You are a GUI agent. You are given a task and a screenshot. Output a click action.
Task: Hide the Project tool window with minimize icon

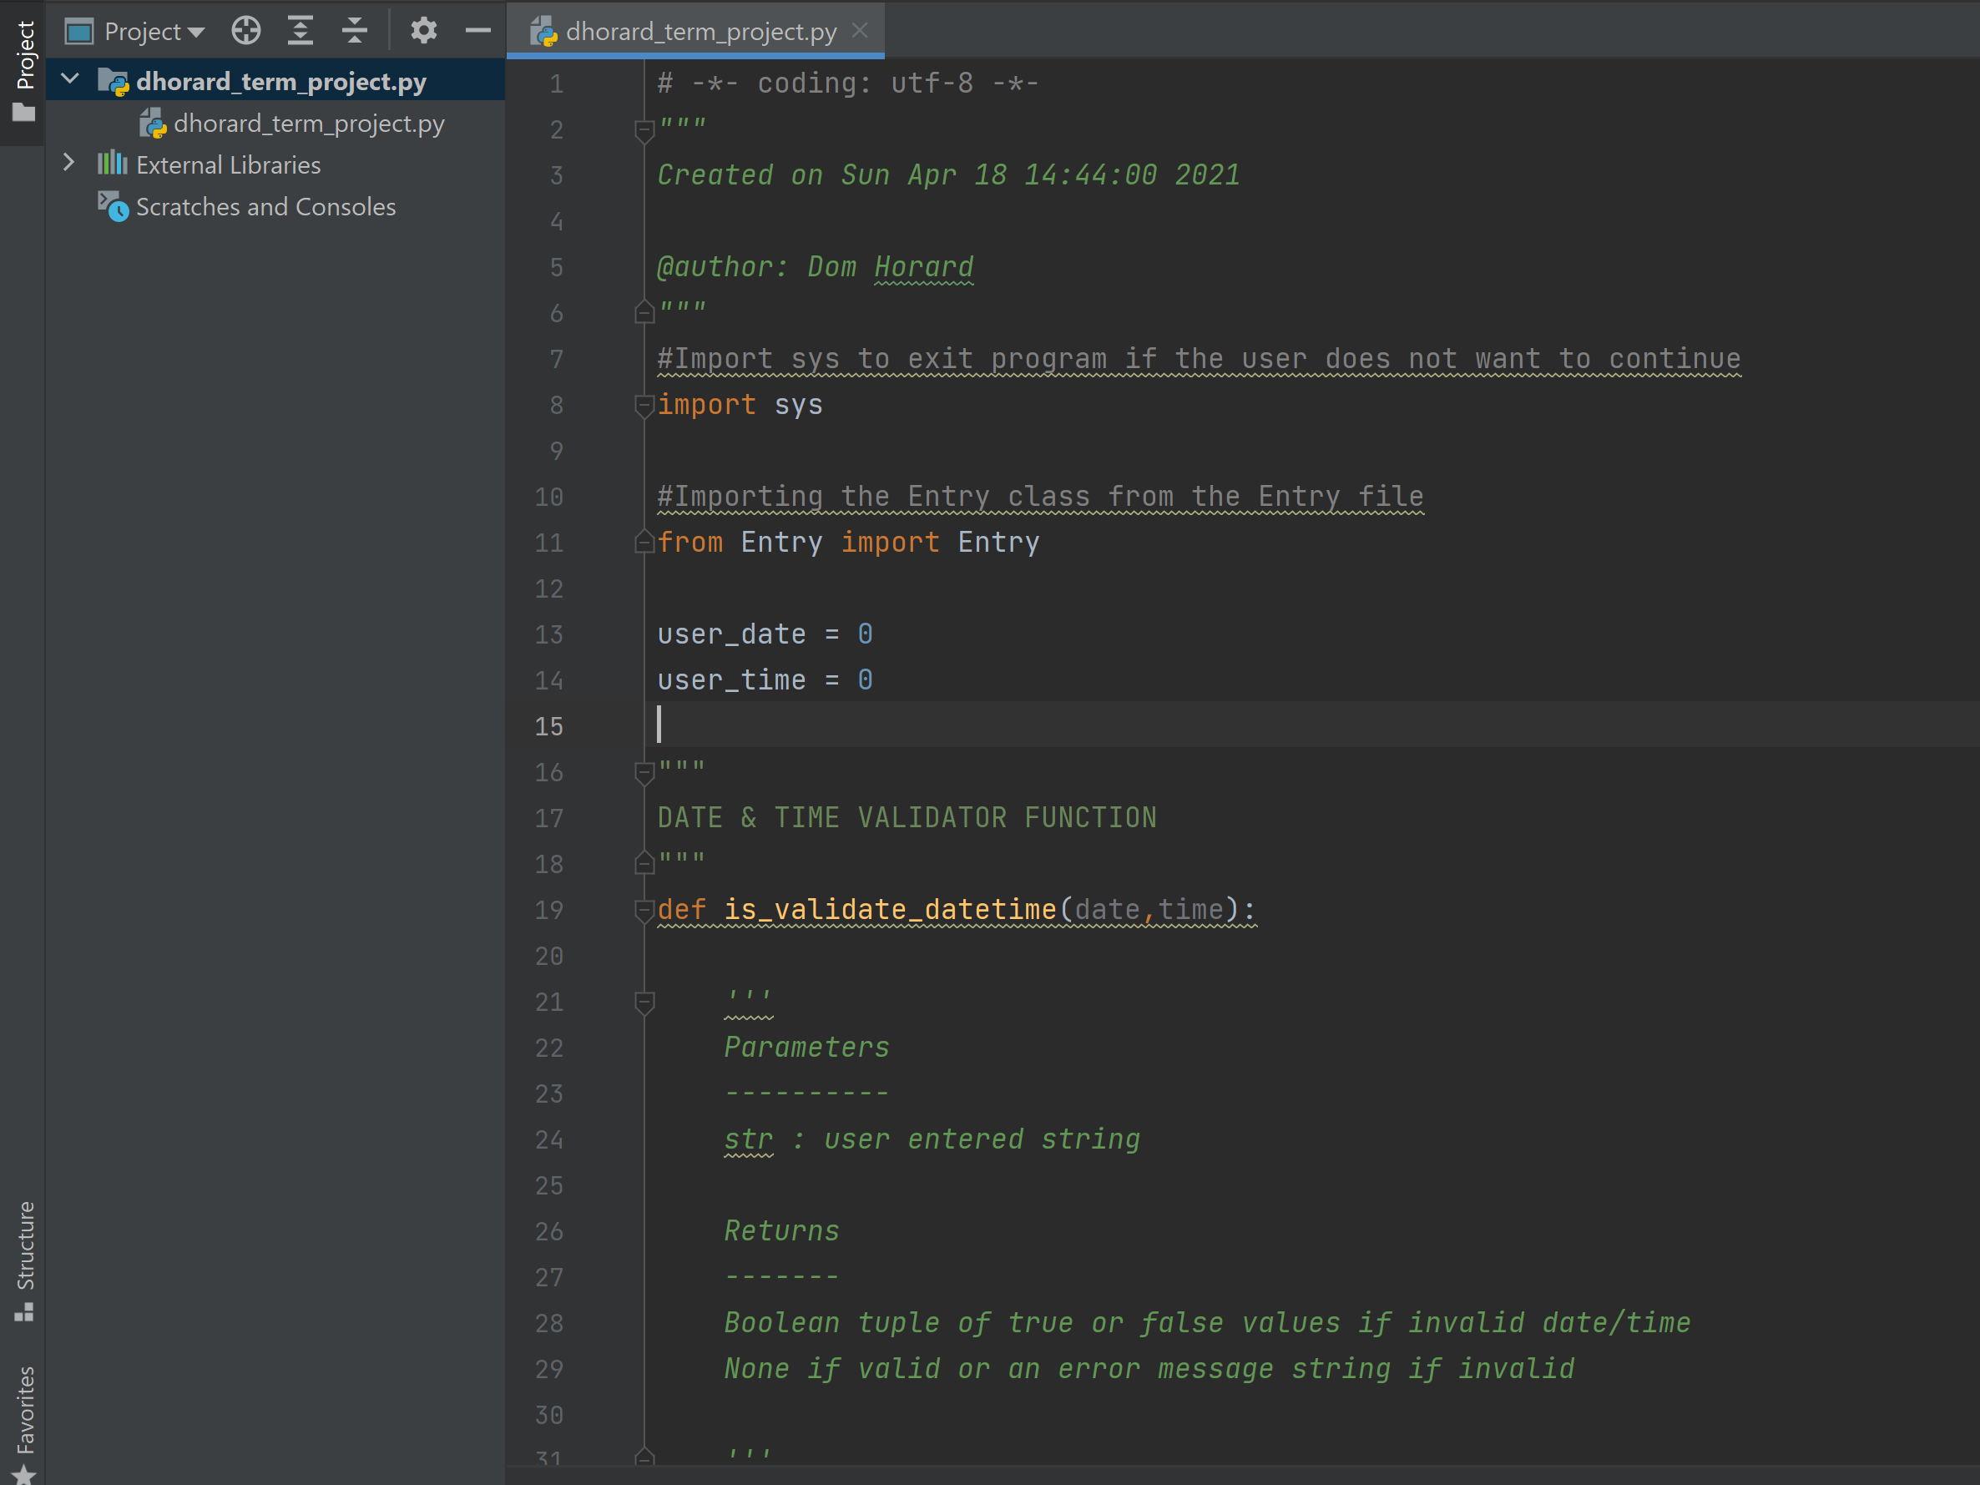[479, 29]
